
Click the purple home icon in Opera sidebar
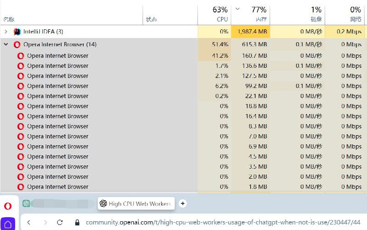[8, 224]
